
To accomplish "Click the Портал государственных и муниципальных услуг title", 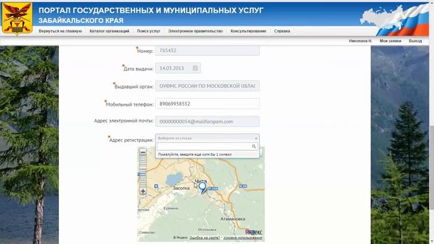I will point(151,11).
